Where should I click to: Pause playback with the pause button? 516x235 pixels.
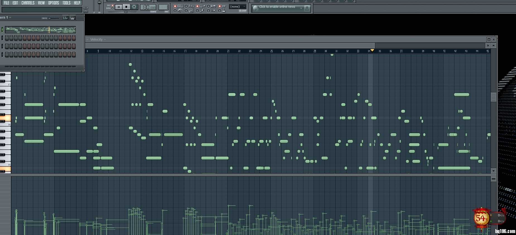point(119,7)
